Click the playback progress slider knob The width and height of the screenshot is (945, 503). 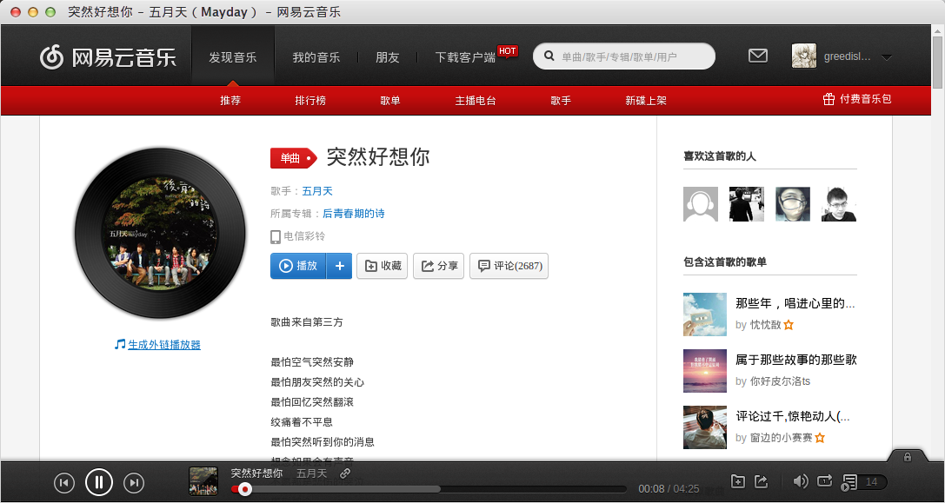[x=244, y=489]
